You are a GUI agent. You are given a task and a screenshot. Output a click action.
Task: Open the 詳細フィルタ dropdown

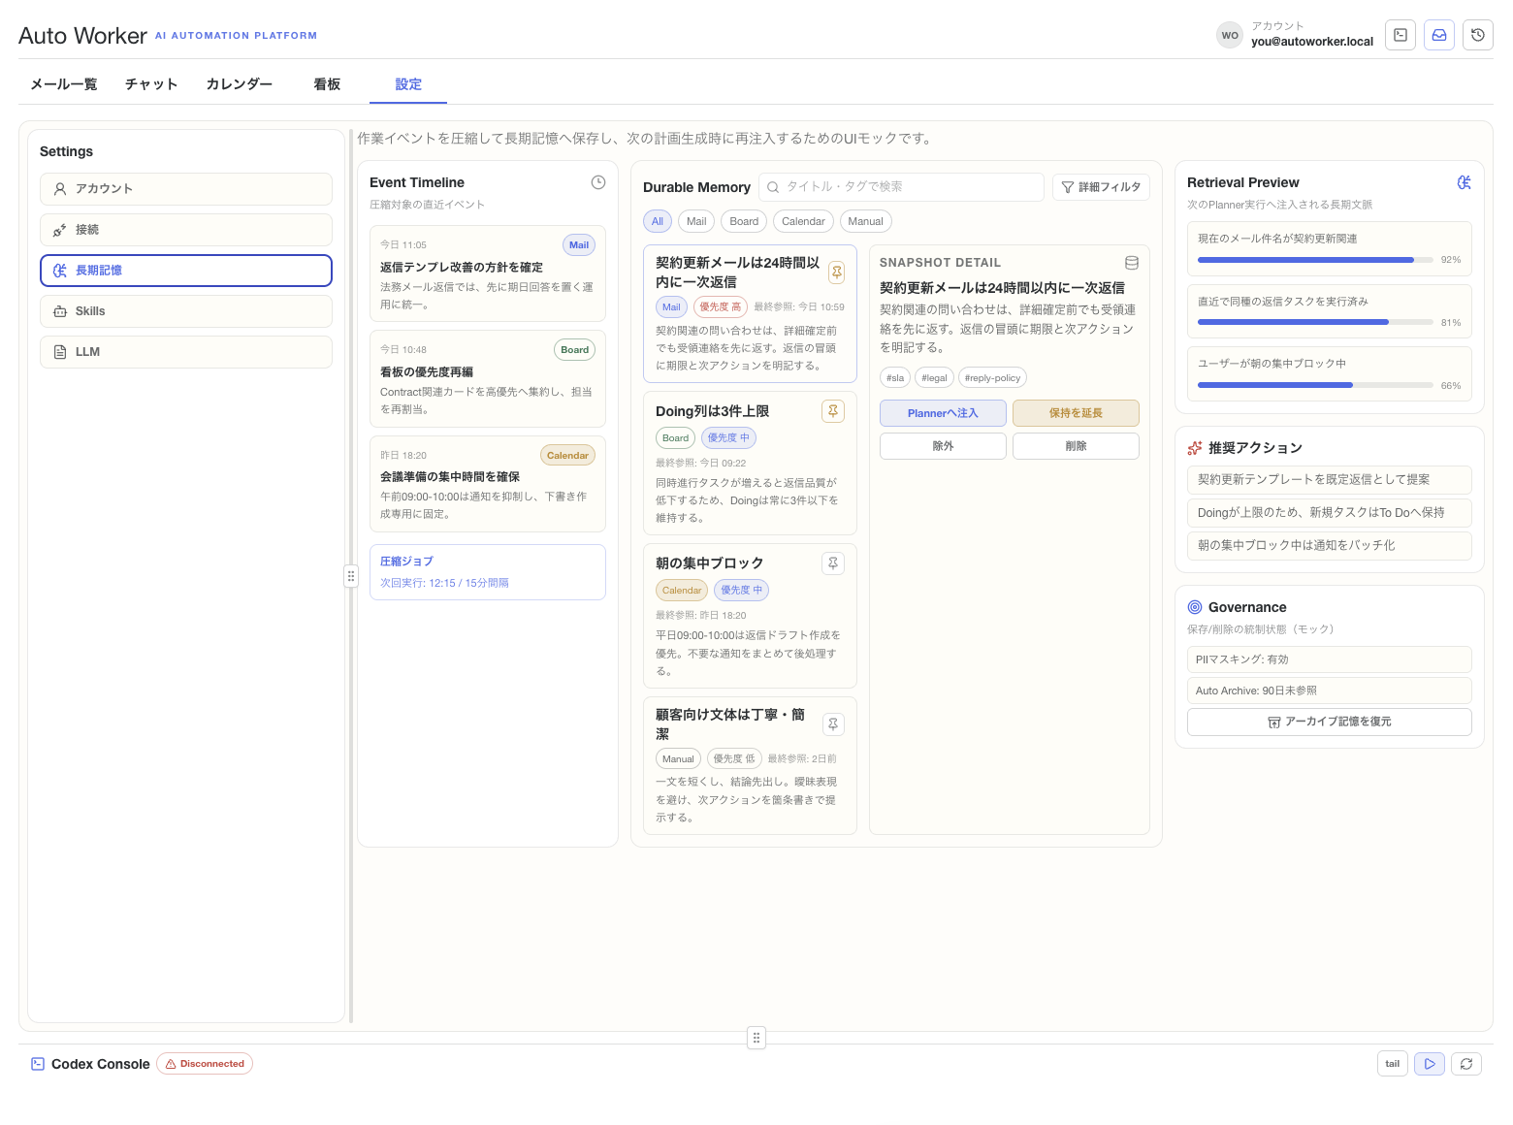[1101, 187]
